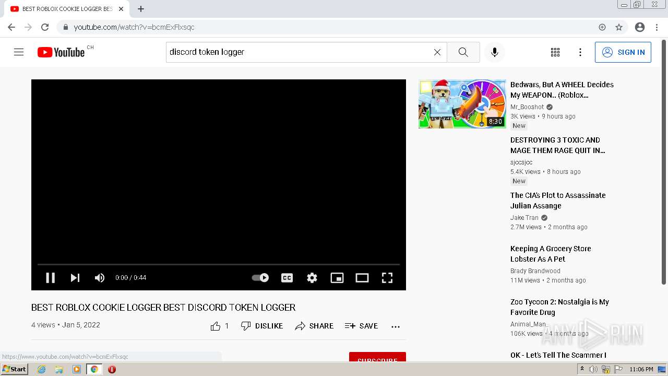Open Windows Explorer folder in taskbar
The width and height of the screenshot is (668, 376).
59,369
